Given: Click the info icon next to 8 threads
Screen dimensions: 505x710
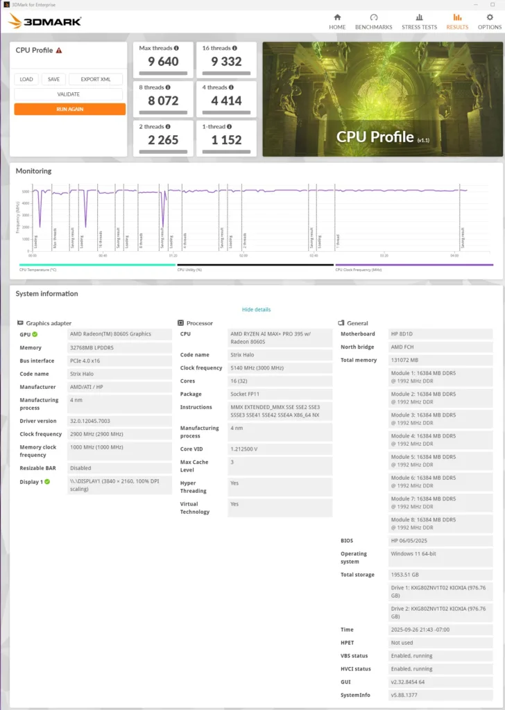Looking at the screenshot, I should (x=169, y=87).
